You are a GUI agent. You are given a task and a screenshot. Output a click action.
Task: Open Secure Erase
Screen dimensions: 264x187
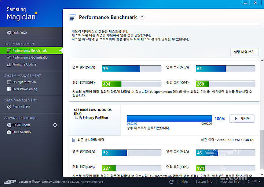pos(21,107)
